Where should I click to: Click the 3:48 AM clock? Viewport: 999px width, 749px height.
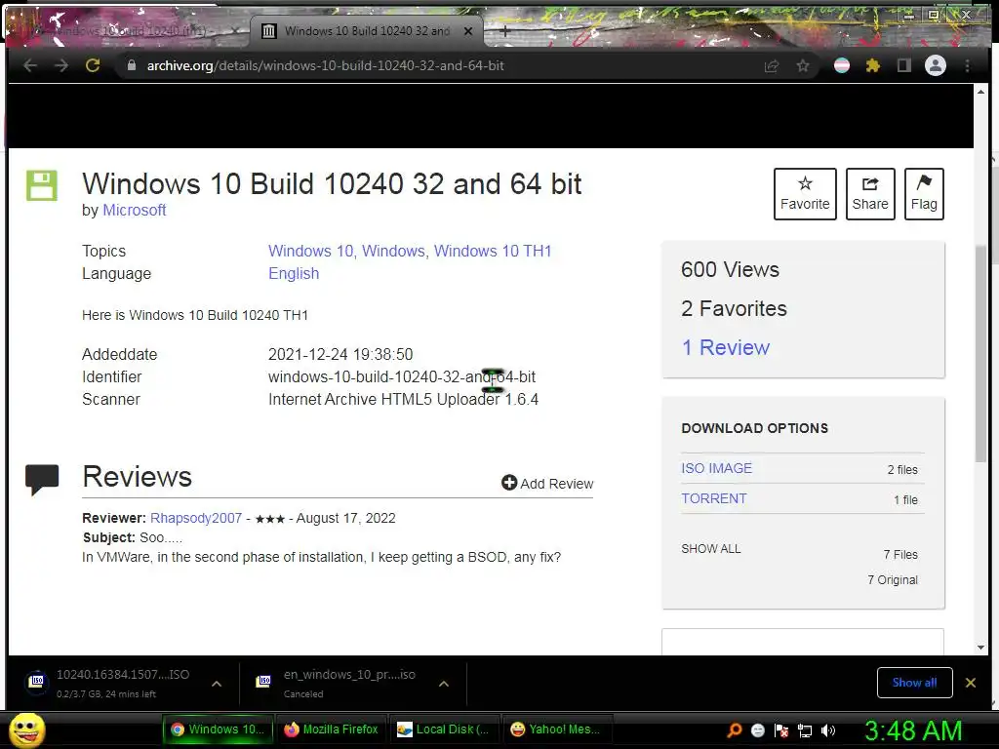[913, 730]
